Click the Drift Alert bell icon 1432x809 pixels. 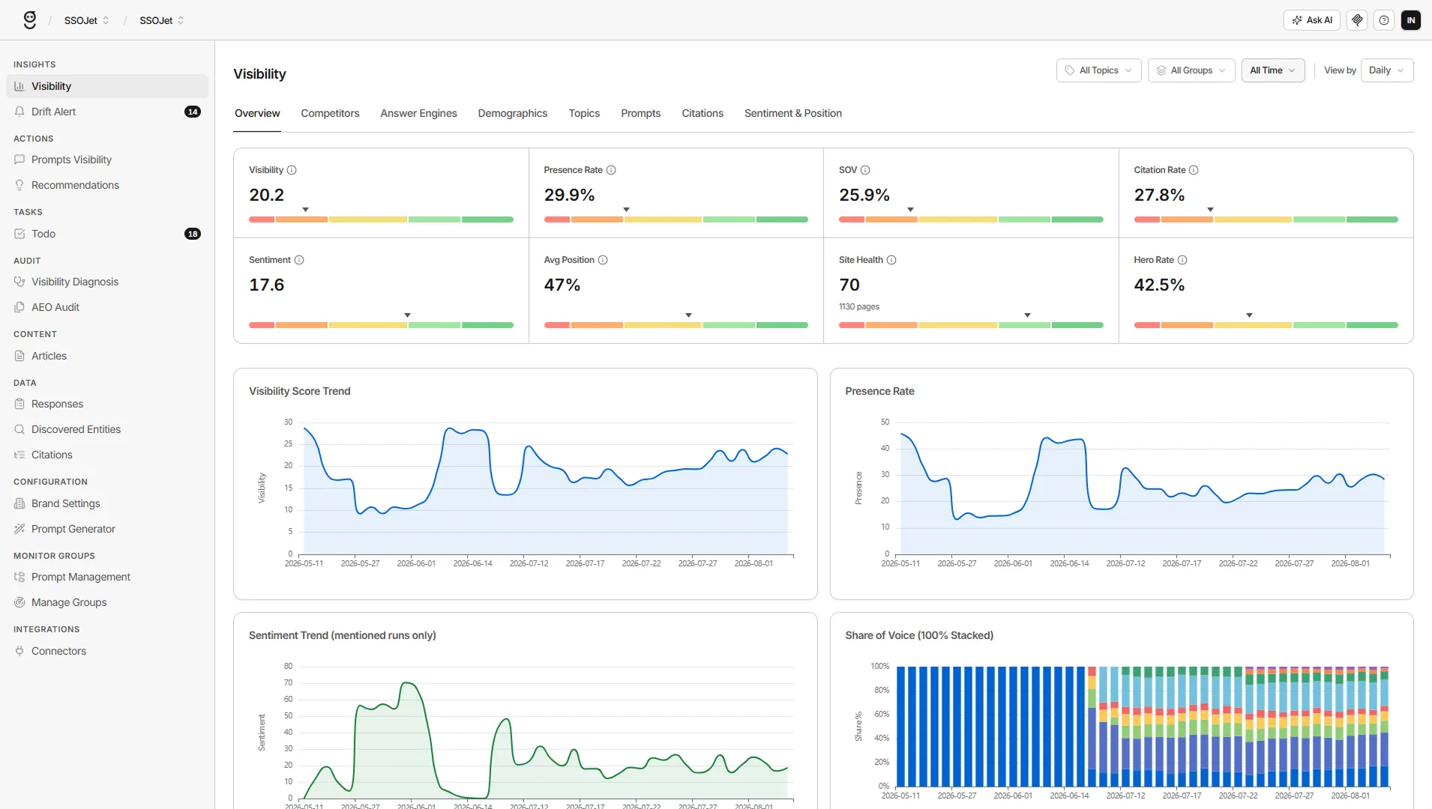19,112
